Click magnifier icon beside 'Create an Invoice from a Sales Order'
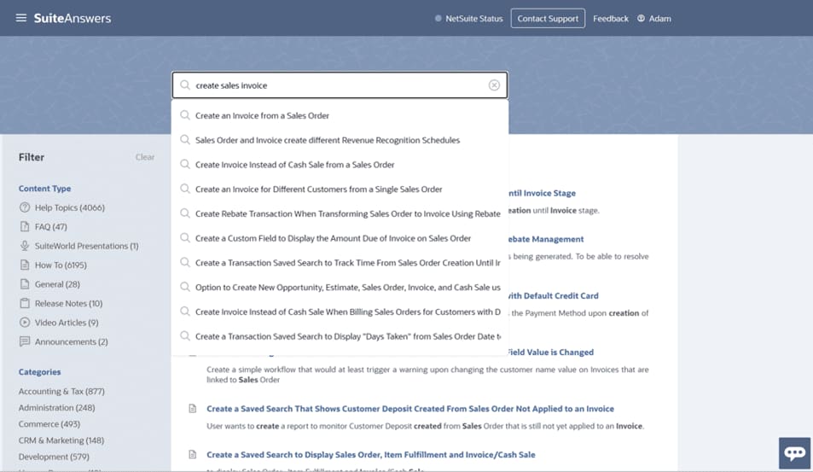813x472 pixels. 184,115
